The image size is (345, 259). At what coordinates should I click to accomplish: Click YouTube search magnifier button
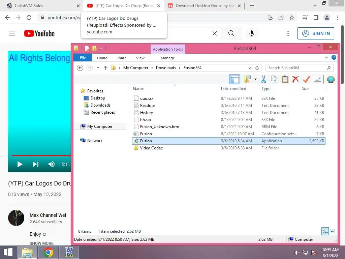pos(231,33)
